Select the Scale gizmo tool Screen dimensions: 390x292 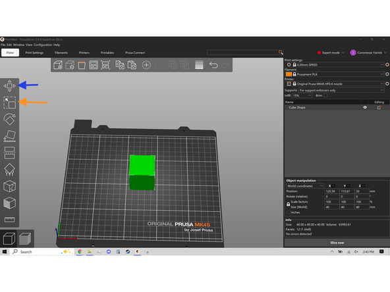coord(9,103)
